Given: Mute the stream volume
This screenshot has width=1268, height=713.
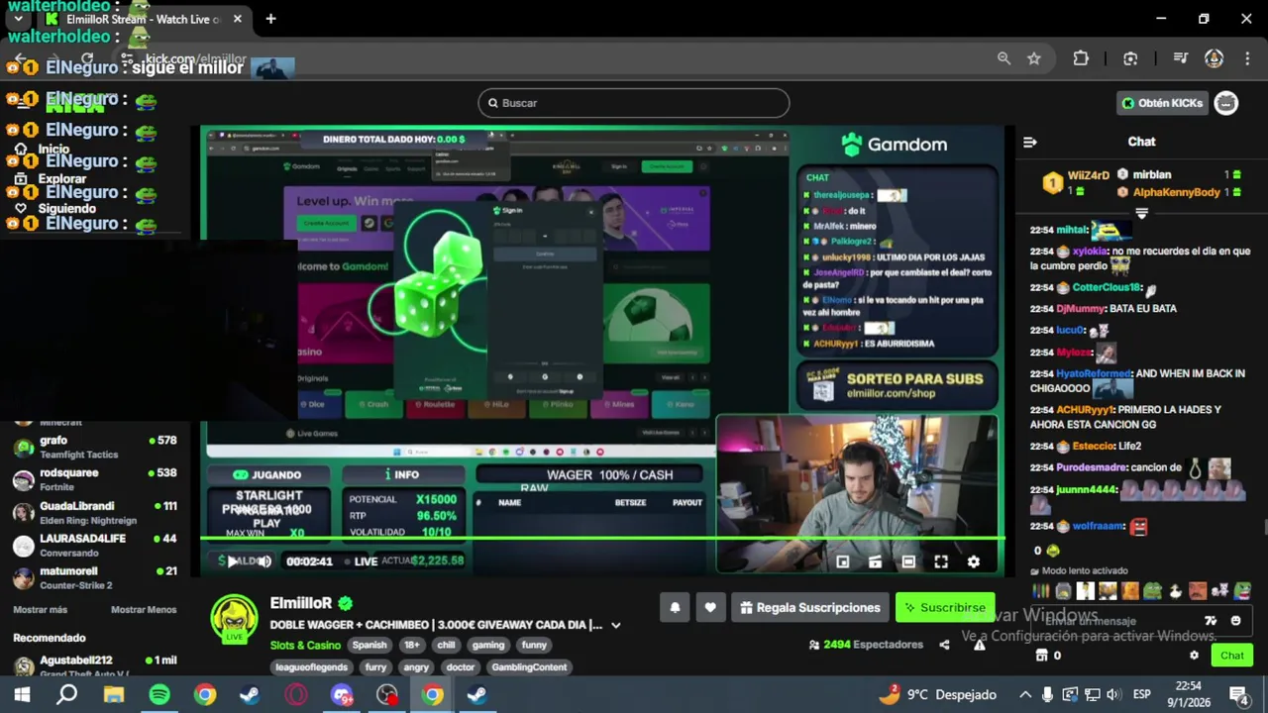Looking at the screenshot, I should point(264,561).
